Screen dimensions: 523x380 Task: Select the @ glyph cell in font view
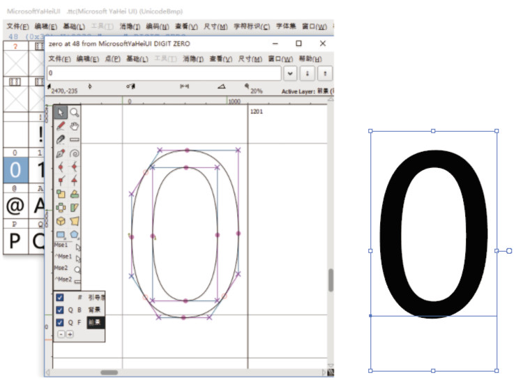point(15,205)
